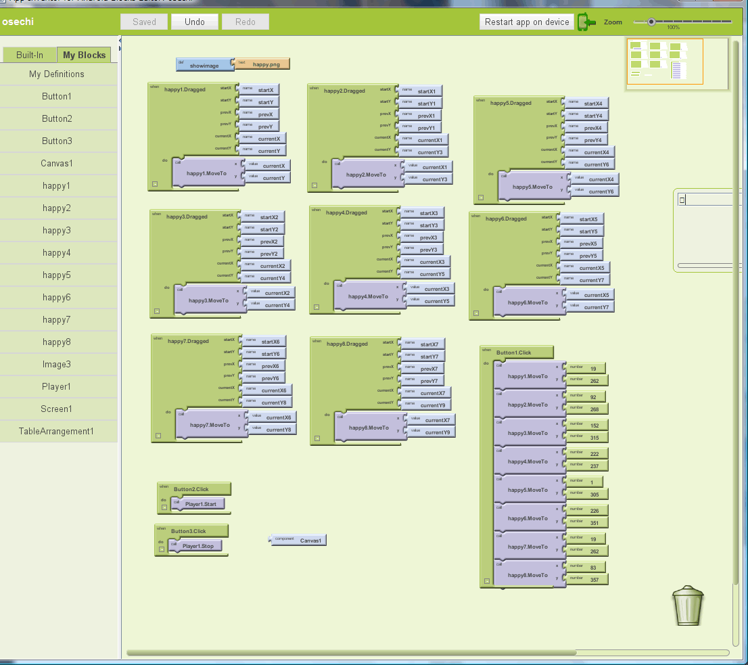Select number block 357
The image size is (748, 665).
pyautogui.click(x=587, y=580)
